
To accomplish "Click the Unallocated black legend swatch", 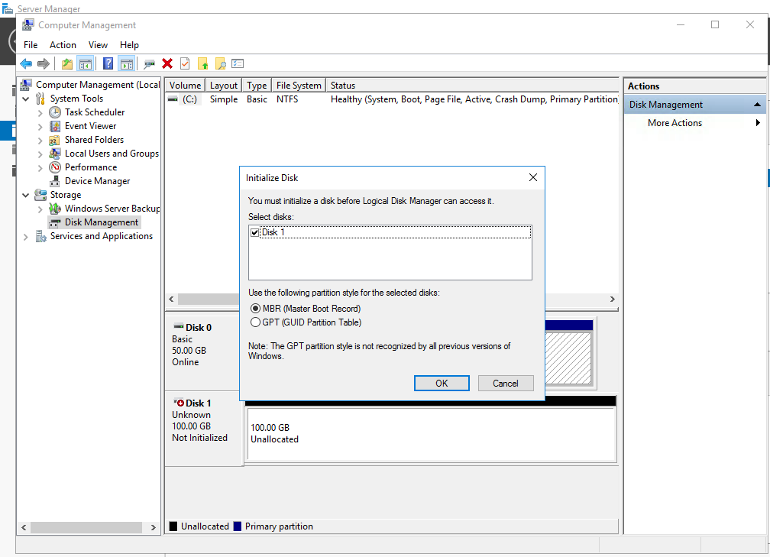I will point(173,526).
